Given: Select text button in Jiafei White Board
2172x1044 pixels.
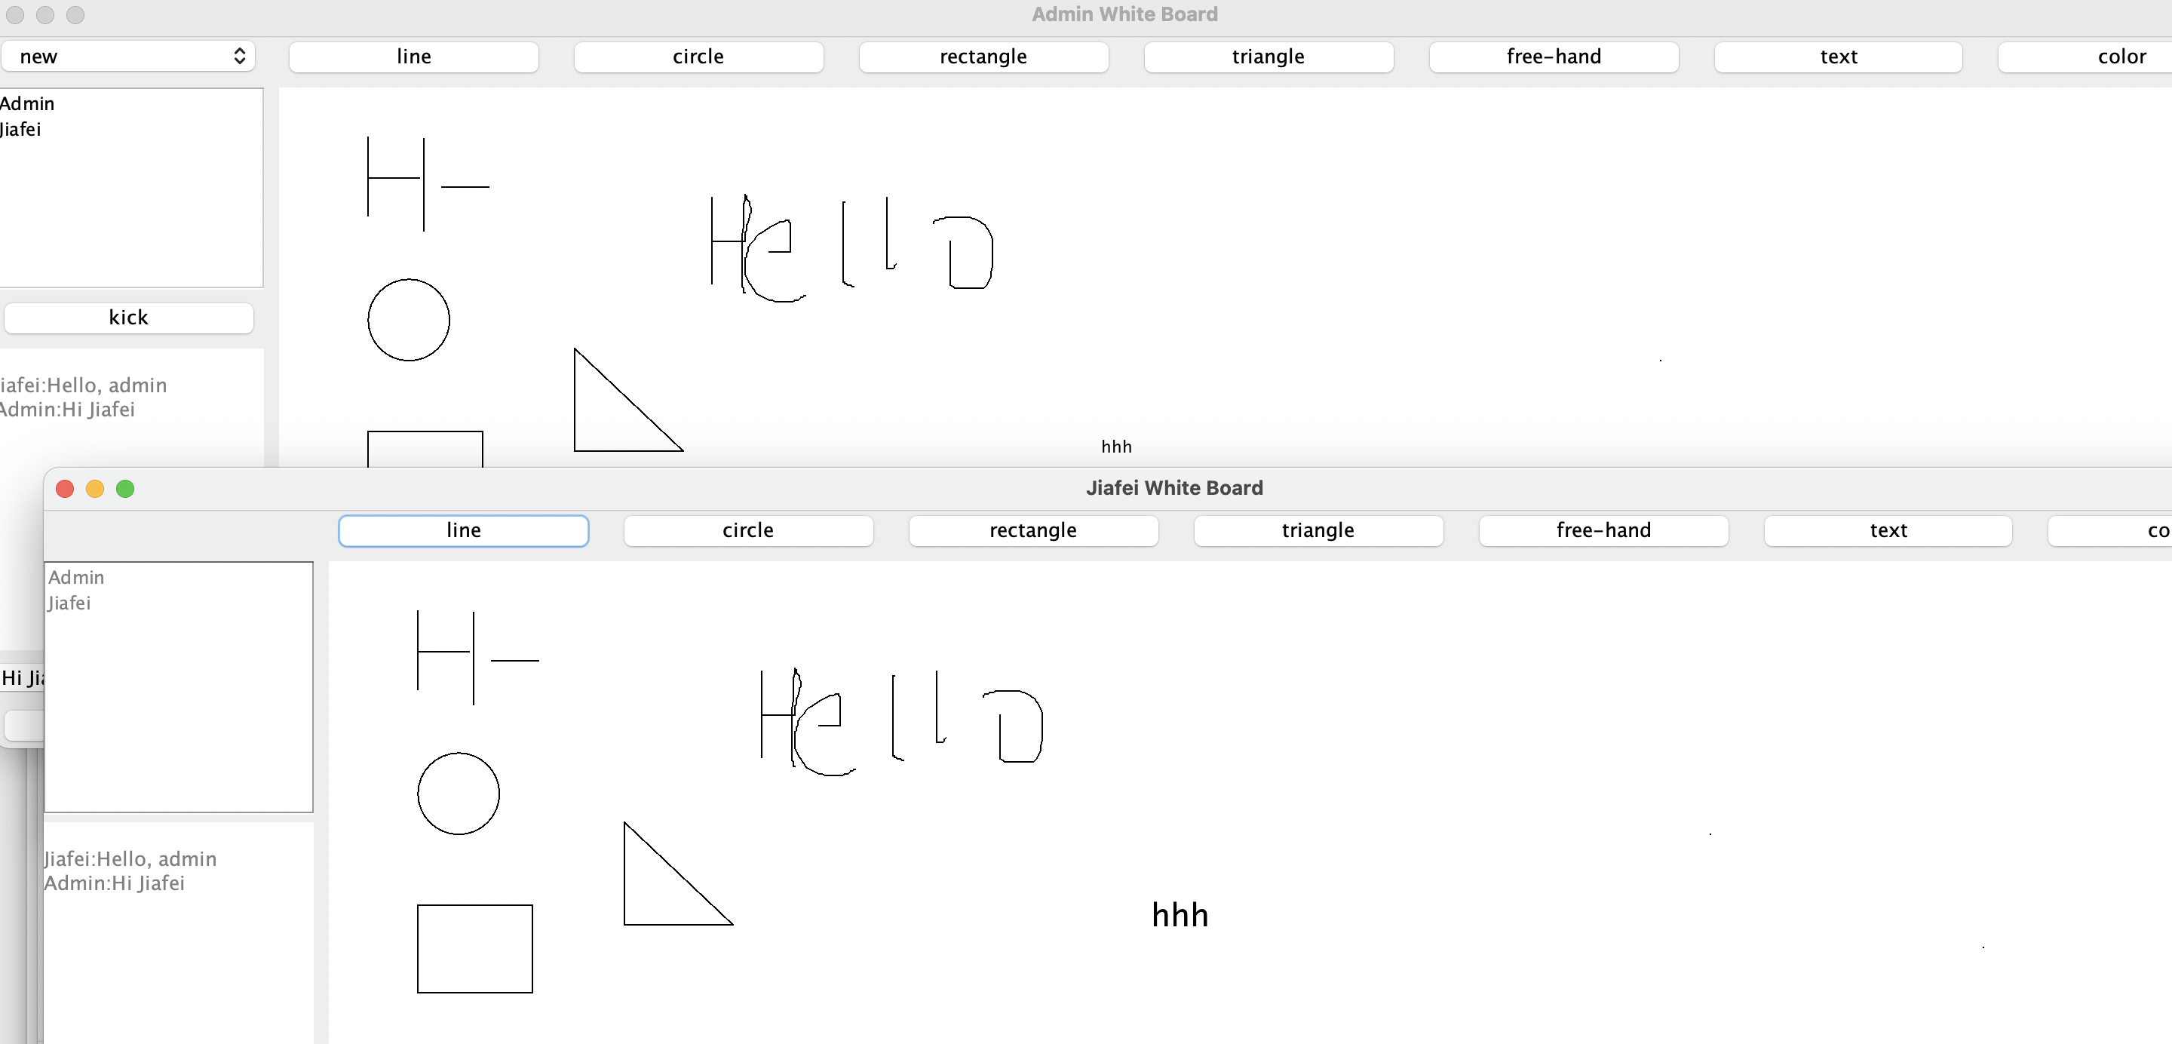Looking at the screenshot, I should point(1888,530).
